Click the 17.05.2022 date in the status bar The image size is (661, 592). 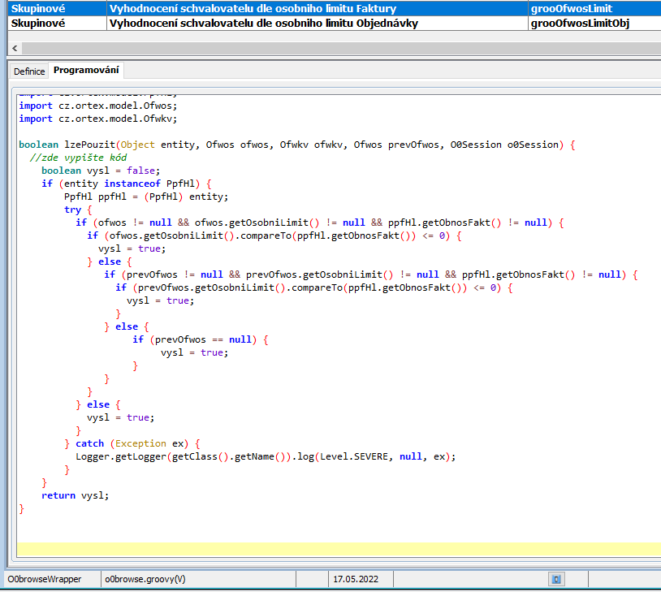pyautogui.click(x=356, y=579)
